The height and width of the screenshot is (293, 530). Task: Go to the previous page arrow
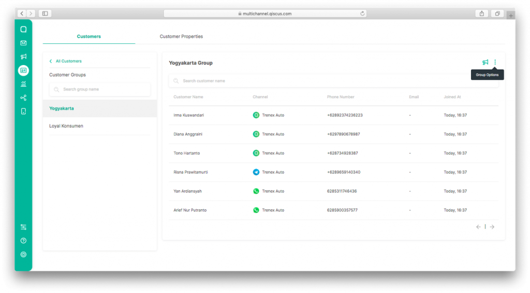pyautogui.click(x=478, y=227)
